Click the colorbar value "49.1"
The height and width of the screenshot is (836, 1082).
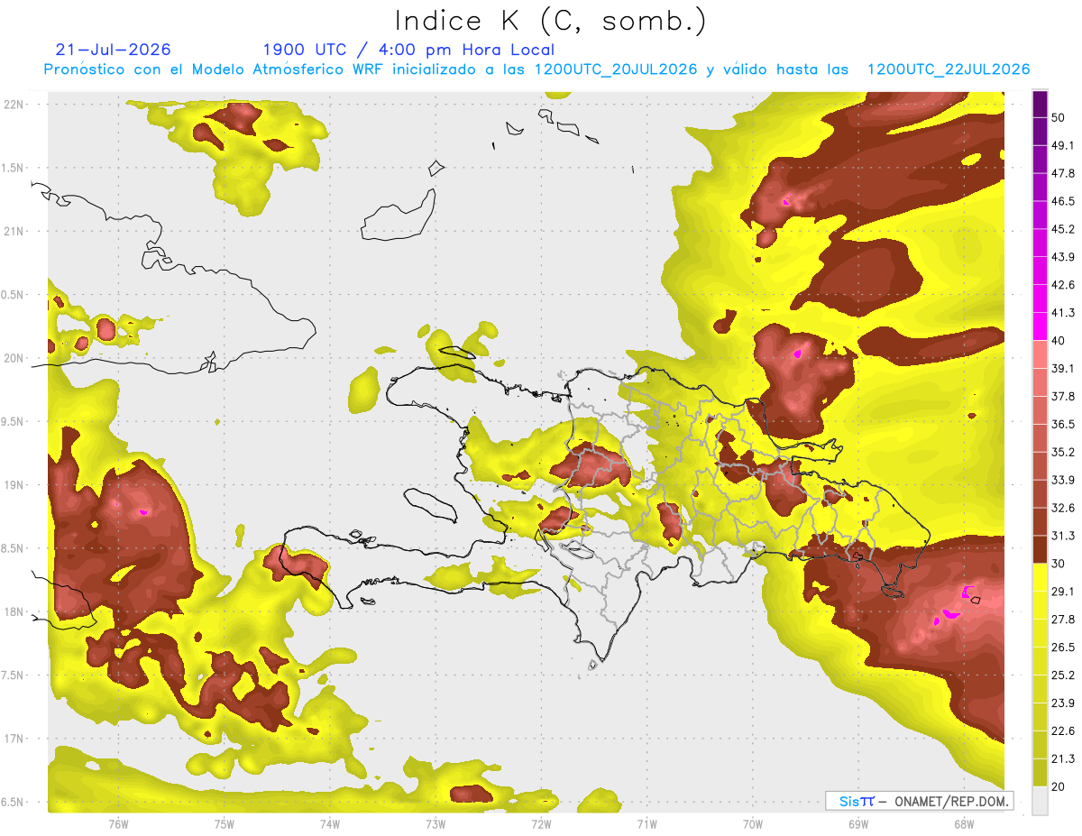[1063, 145]
